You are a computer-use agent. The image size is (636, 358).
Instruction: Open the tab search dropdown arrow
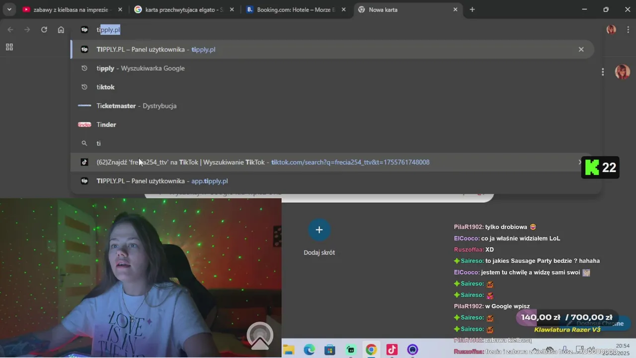tap(9, 9)
